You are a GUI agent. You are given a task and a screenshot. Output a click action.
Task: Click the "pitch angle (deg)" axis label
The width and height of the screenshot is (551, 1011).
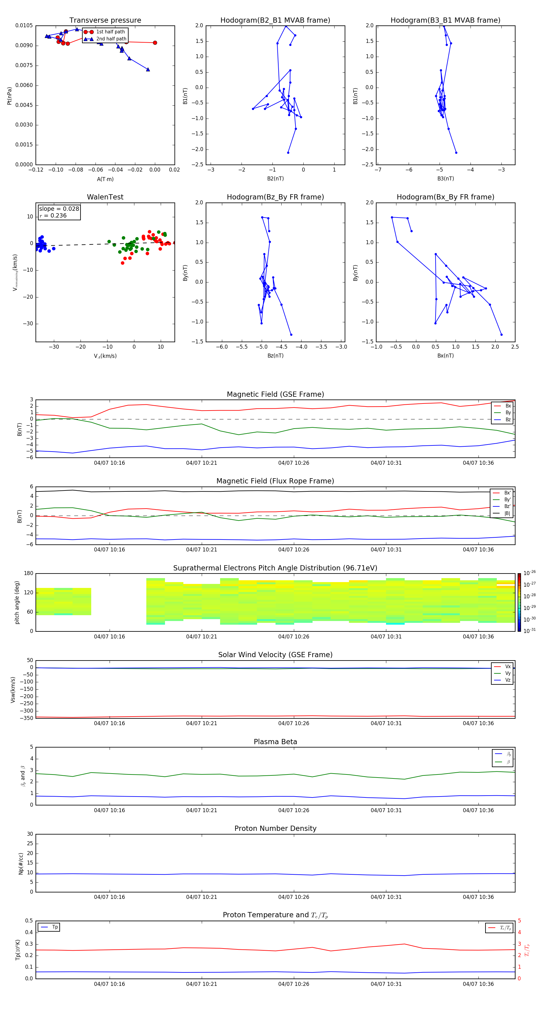17,602
